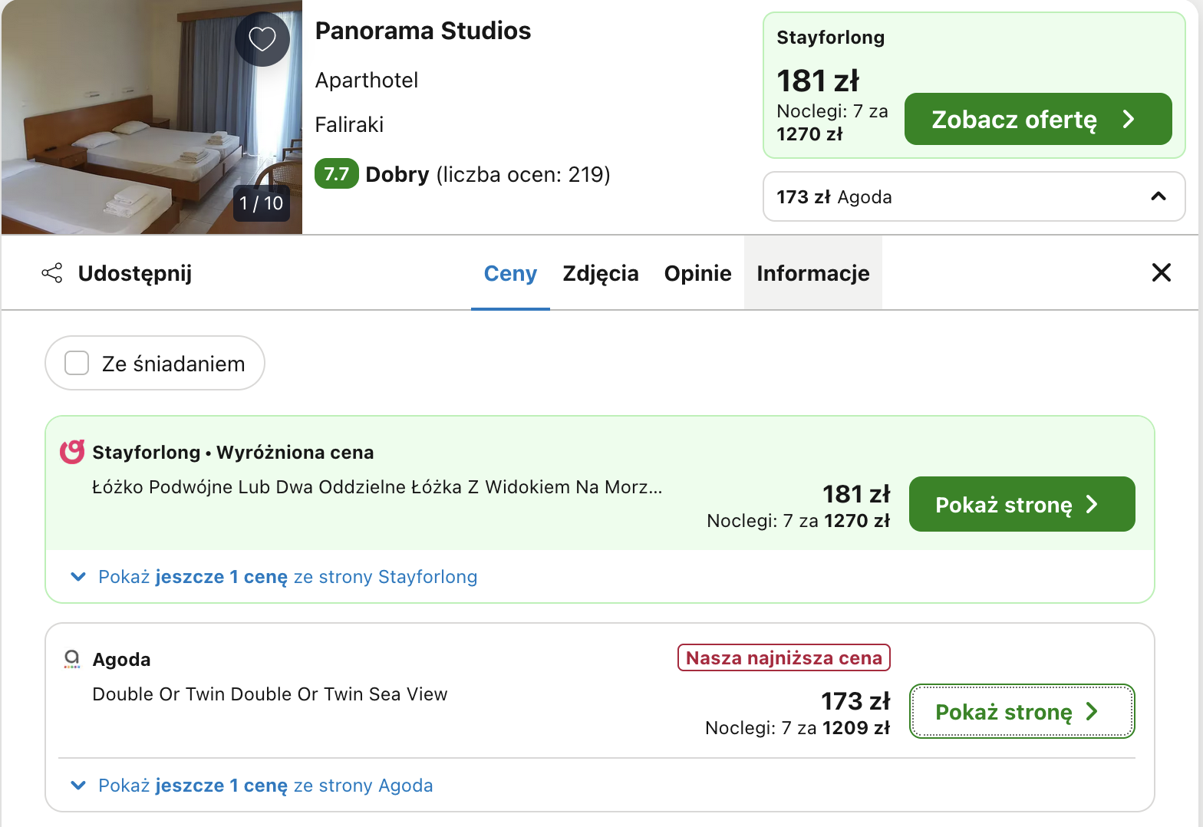Open the Panorama Studios hotel title

(423, 31)
